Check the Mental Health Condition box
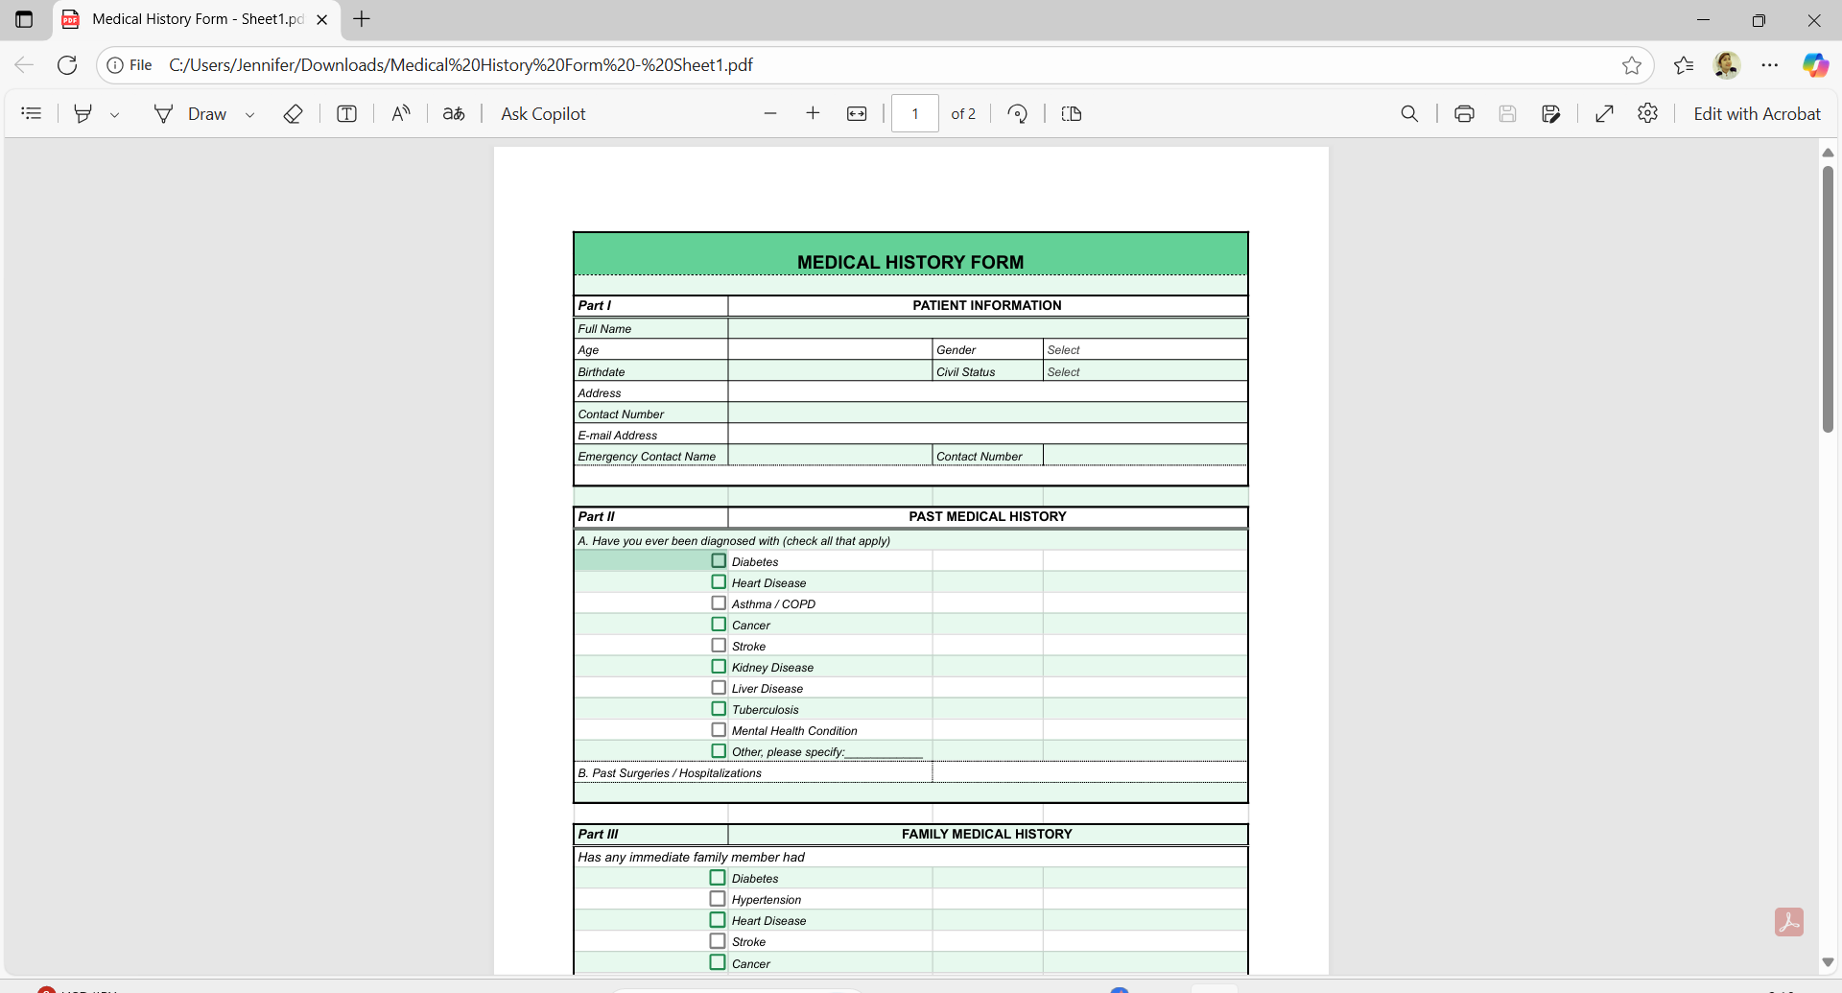This screenshot has width=1842, height=993. (x=719, y=730)
